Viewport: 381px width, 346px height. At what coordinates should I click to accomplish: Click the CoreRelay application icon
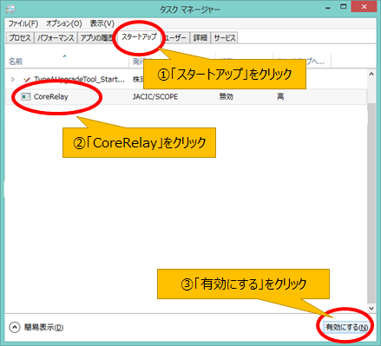(x=26, y=96)
